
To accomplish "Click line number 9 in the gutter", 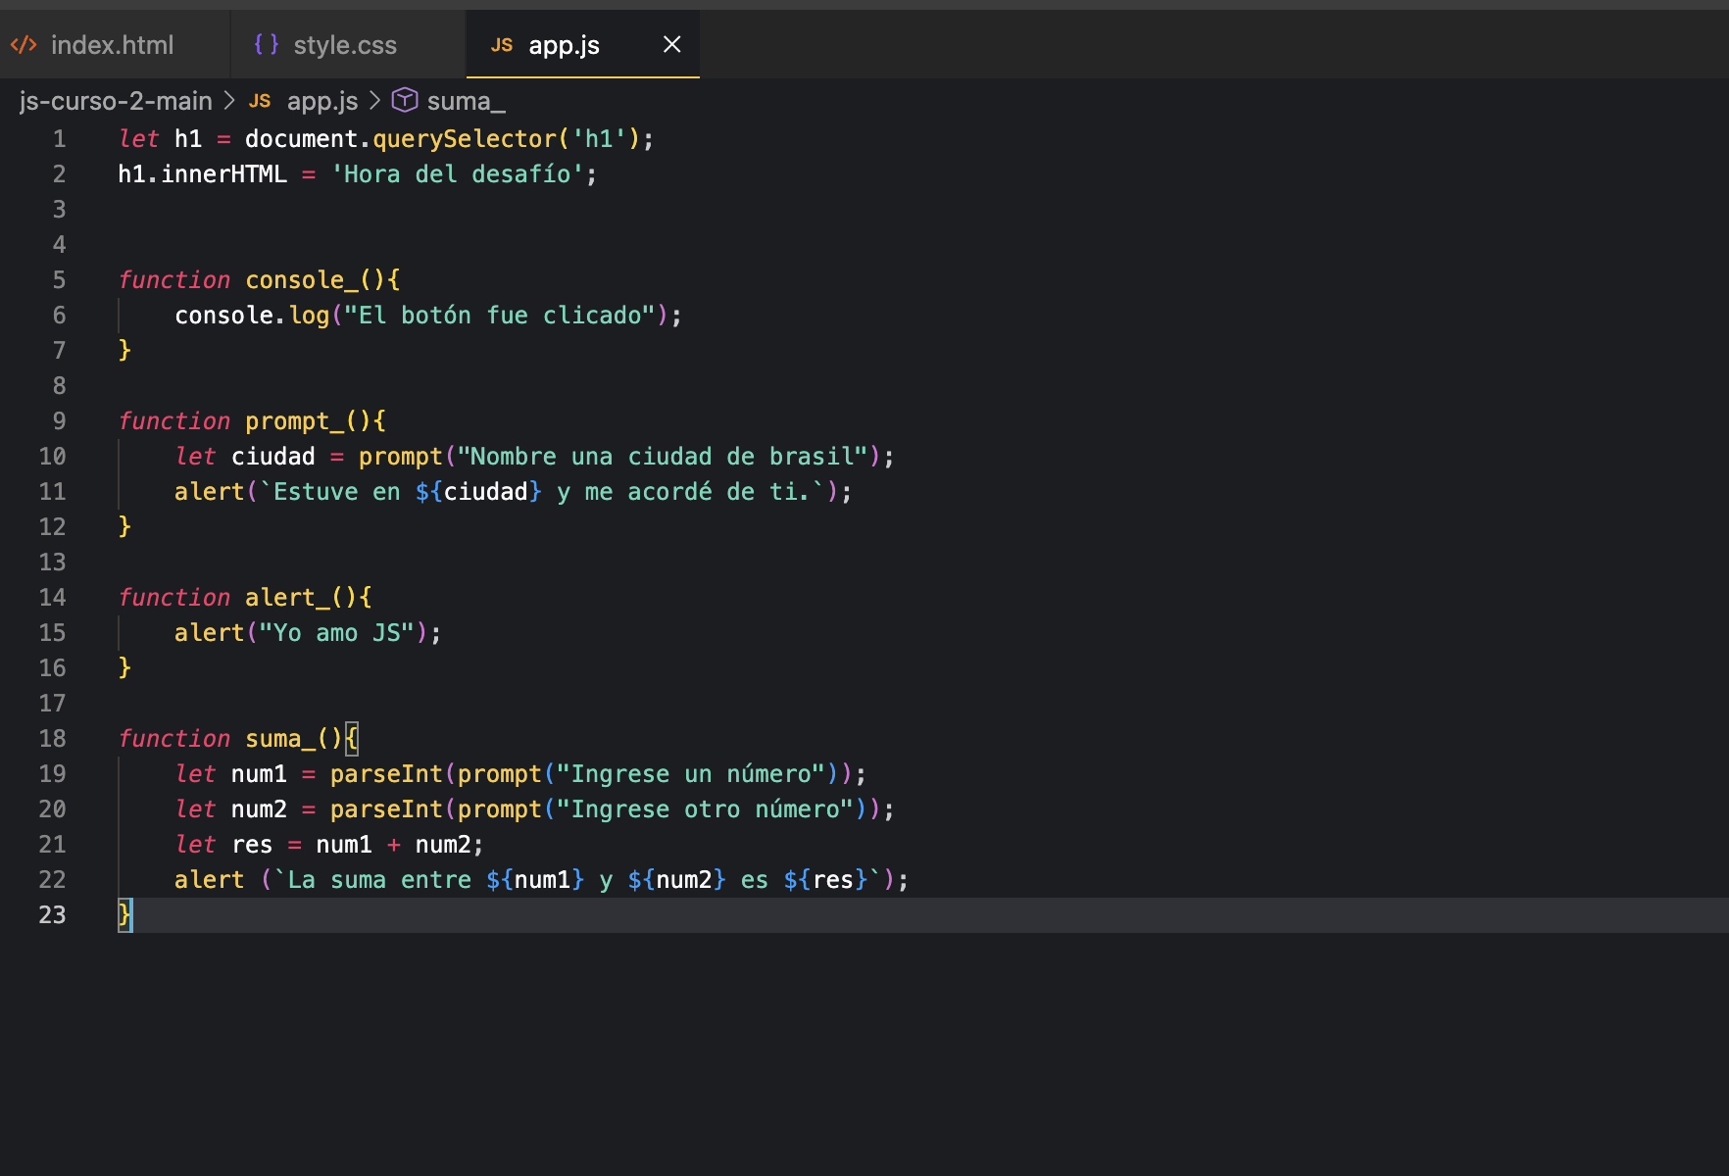I will (x=60, y=421).
